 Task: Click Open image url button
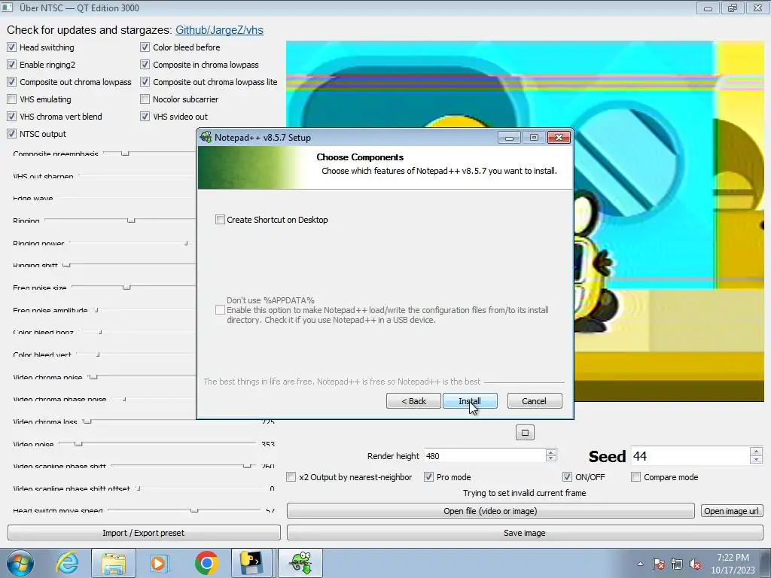(732, 511)
